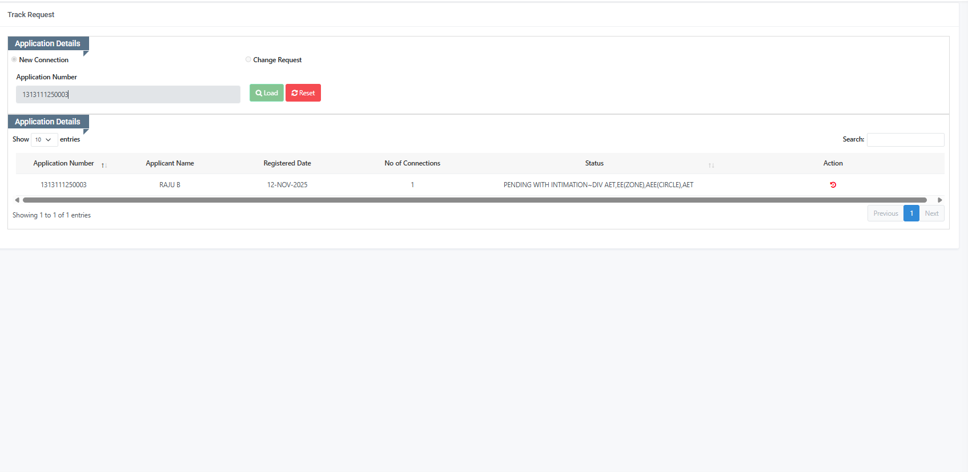The height and width of the screenshot is (472, 968).
Task: Click the No of Connections column header
Action: point(412,163)
